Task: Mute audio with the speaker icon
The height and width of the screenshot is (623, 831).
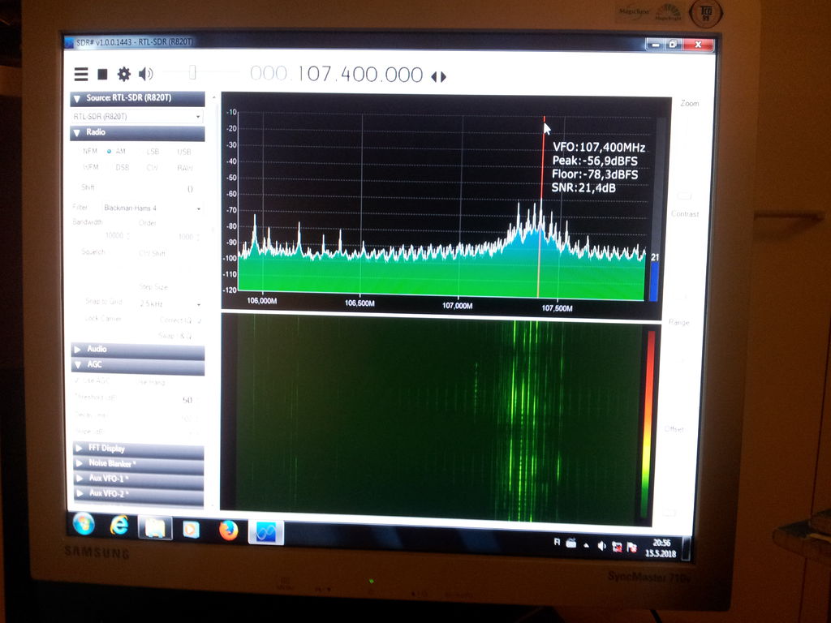Action: 146,75
